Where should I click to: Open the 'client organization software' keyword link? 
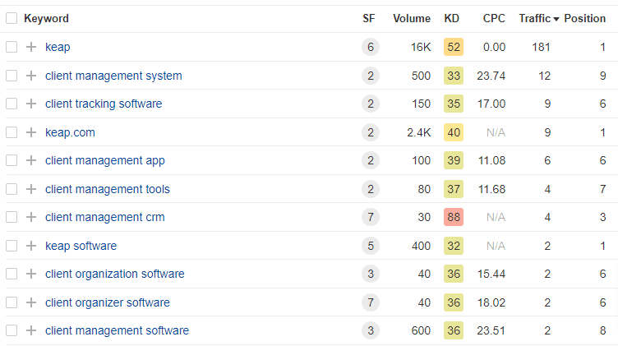click(x=115, y=274)
